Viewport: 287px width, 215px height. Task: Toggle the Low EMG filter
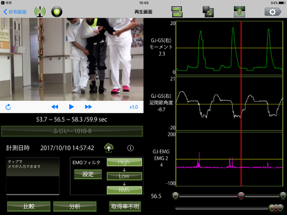click(x=124, y=176)
